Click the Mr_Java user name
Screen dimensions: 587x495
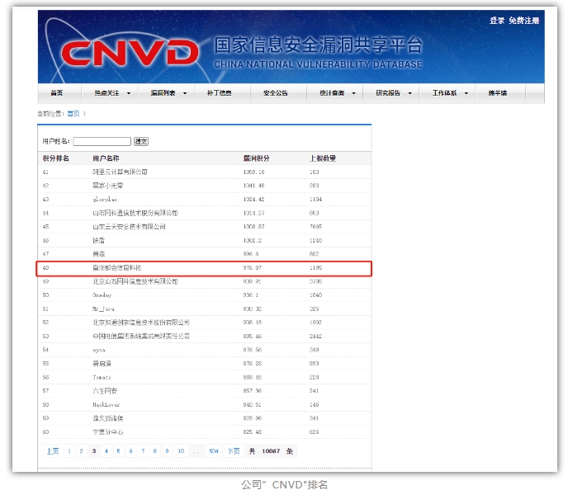[103, 309]
